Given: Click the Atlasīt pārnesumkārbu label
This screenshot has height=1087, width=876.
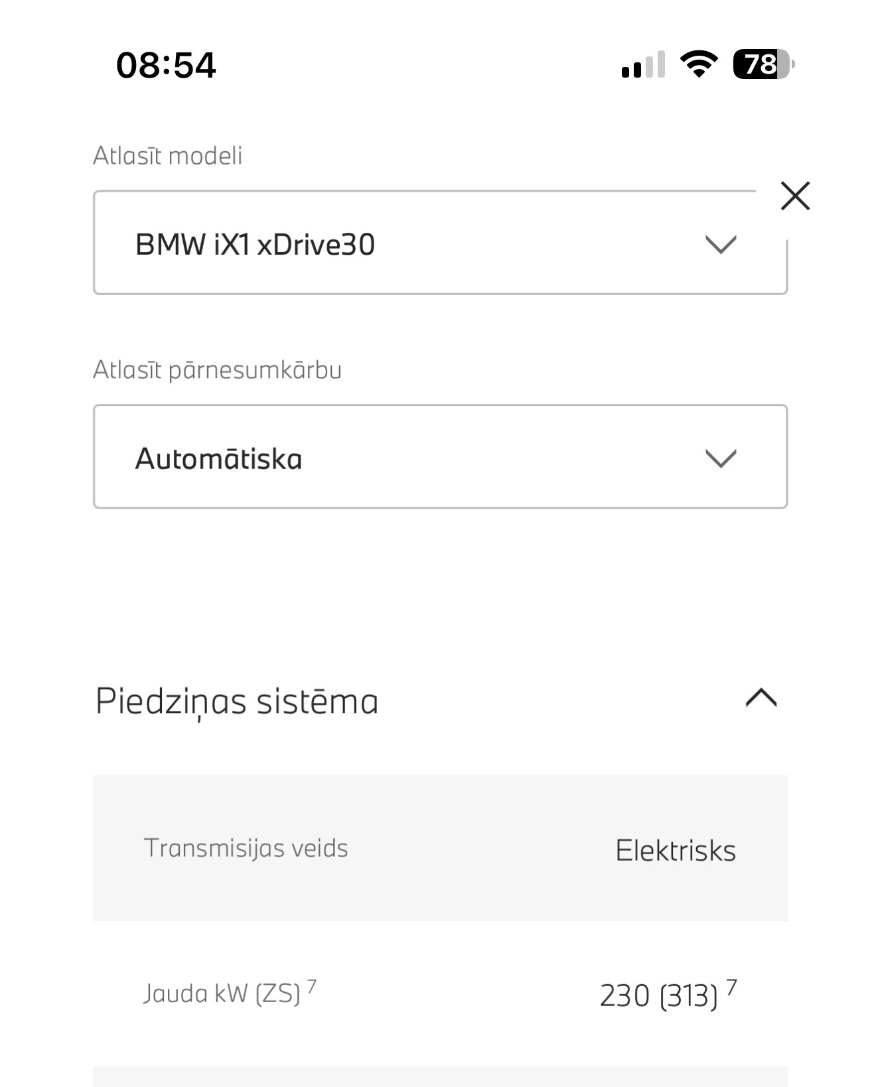Looking at the screenshot, I should pos(217,370).
